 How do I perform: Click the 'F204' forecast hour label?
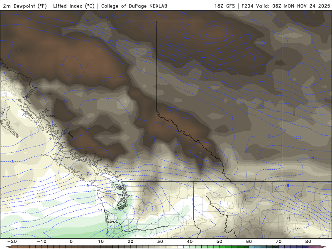247,6
